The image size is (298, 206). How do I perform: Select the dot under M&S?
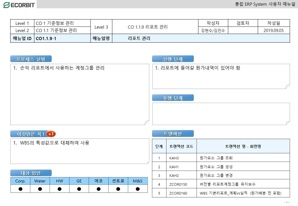(x=138, y=189)
